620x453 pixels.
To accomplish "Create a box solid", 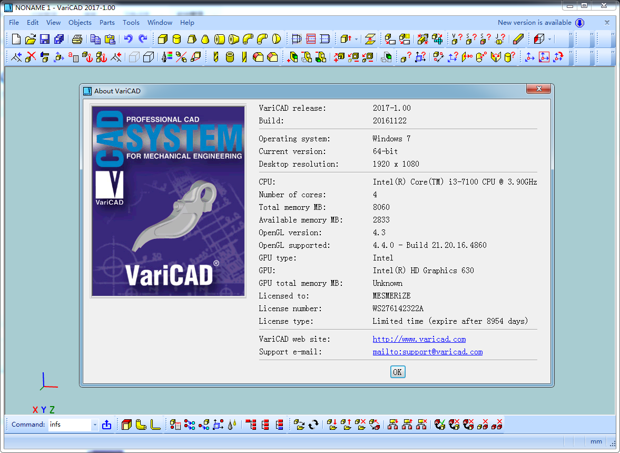I will point(161,39).
